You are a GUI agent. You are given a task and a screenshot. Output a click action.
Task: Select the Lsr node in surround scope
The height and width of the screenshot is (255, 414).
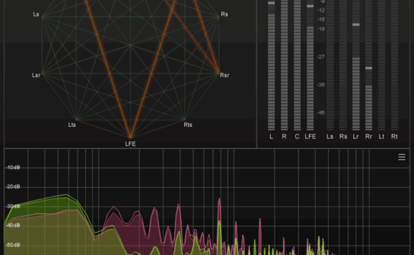[x=36, y=75]
